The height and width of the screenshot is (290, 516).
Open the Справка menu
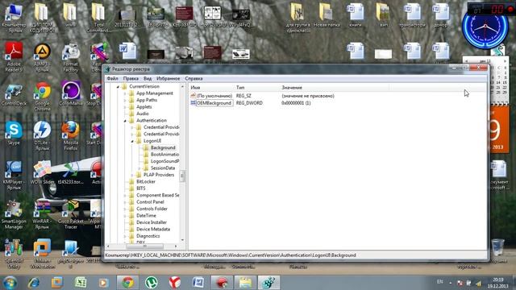(x=193, y=79)
